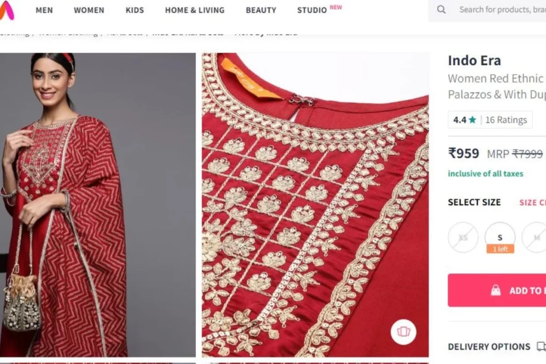Screen dimensions: 546x364
Task: Select the crossed-out M size
Action: coord(535,238)
